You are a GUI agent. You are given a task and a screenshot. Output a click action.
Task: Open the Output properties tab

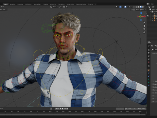coord(148,53)
